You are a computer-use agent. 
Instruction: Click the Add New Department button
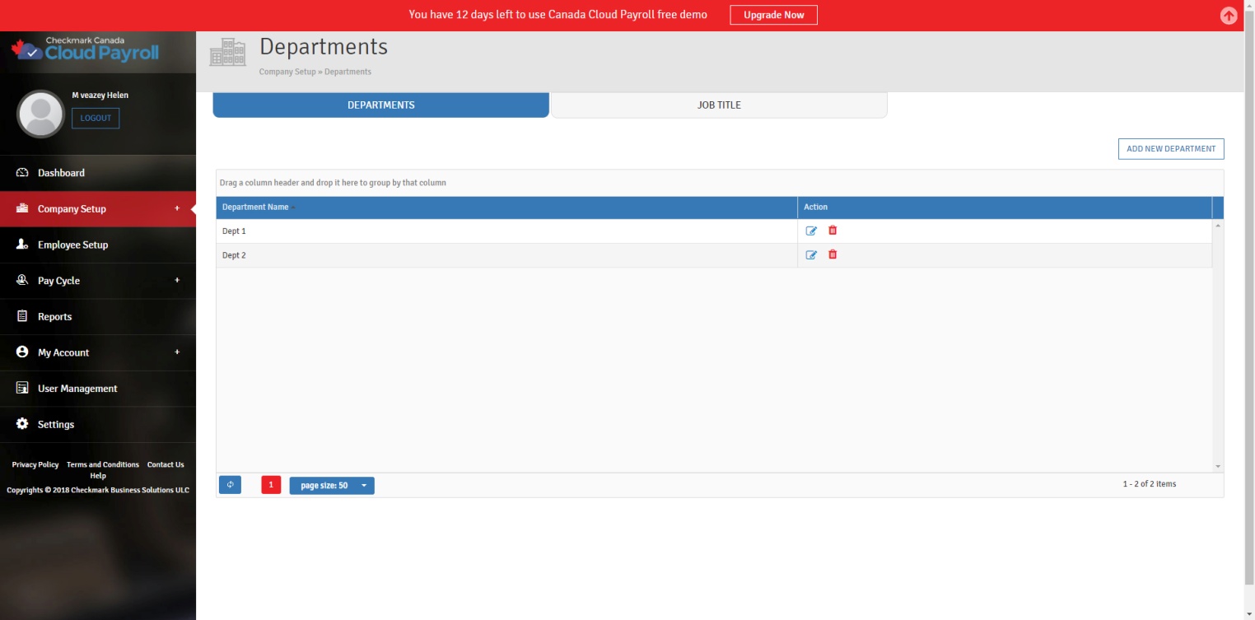[1171, 149]
